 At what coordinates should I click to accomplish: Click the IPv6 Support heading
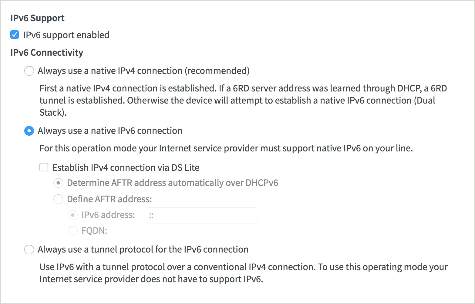37,18
